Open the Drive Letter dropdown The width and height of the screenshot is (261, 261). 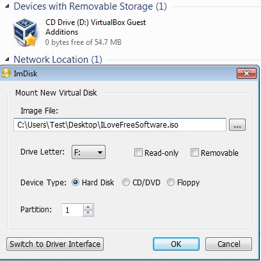[x=88, y=152]
